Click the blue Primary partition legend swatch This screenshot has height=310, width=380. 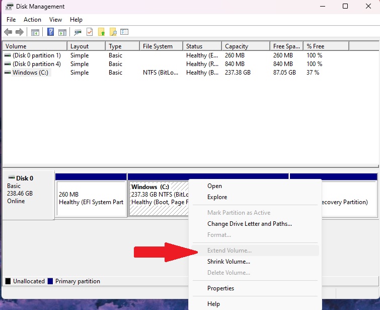(x=50, y=281)
